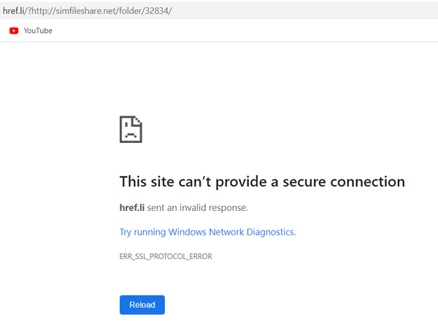Open the YouTube bookmark label
438x321 pixels.
pos(38,31)
